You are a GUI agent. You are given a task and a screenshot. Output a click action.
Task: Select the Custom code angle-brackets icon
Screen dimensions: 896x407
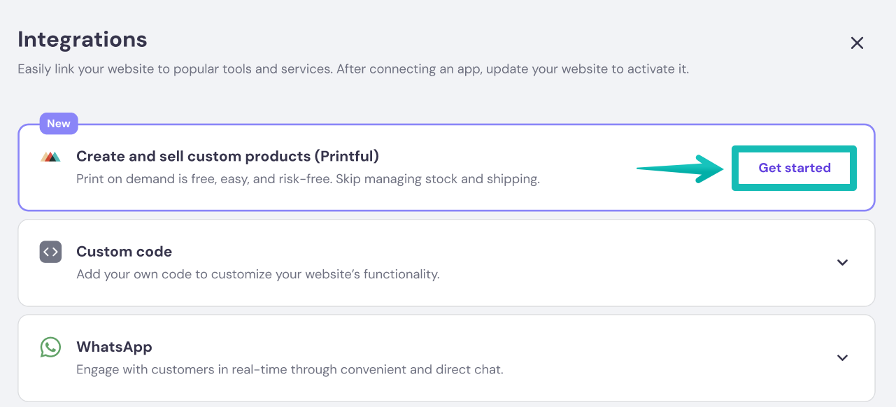click(50, 252)
